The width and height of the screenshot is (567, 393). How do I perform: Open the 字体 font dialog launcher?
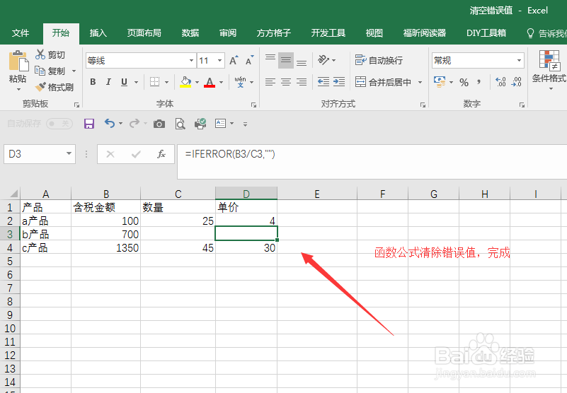tap(253, 105)
